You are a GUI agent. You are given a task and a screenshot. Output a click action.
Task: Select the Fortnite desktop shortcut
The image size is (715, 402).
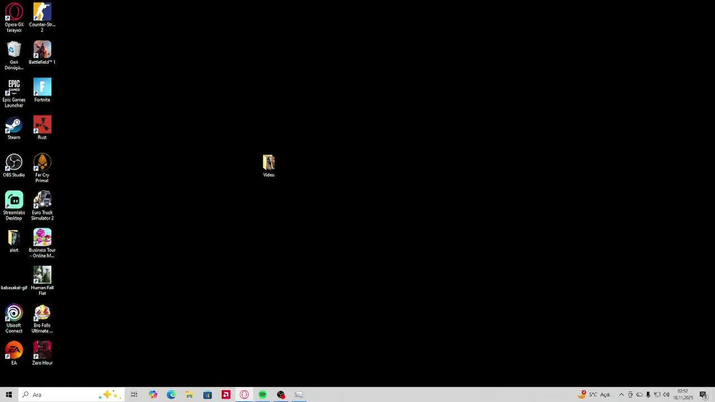[x=42, y=90]
